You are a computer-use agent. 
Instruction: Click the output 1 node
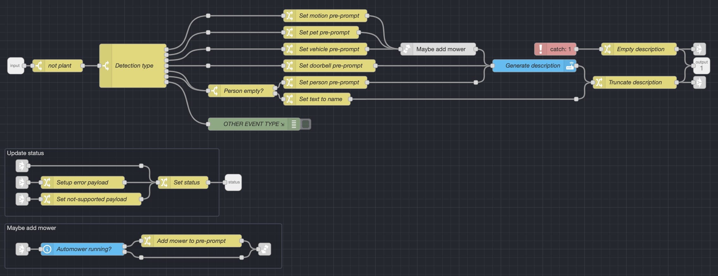click(702, 66)
